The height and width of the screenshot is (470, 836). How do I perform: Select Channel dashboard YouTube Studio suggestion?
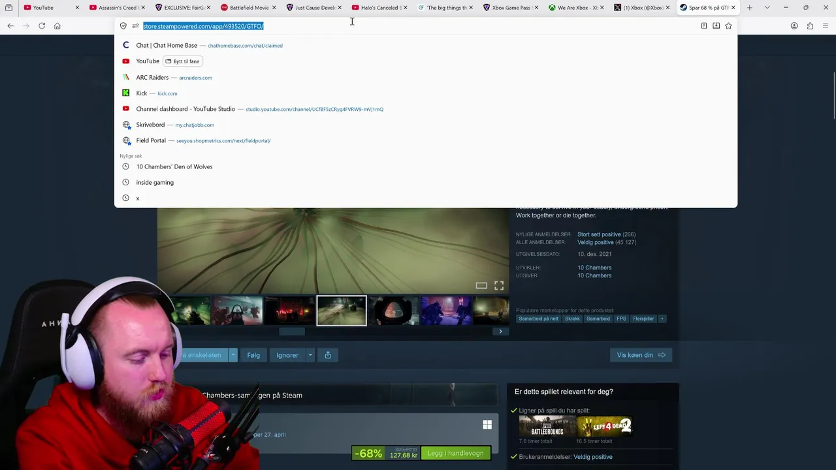(x=426, y=109)
